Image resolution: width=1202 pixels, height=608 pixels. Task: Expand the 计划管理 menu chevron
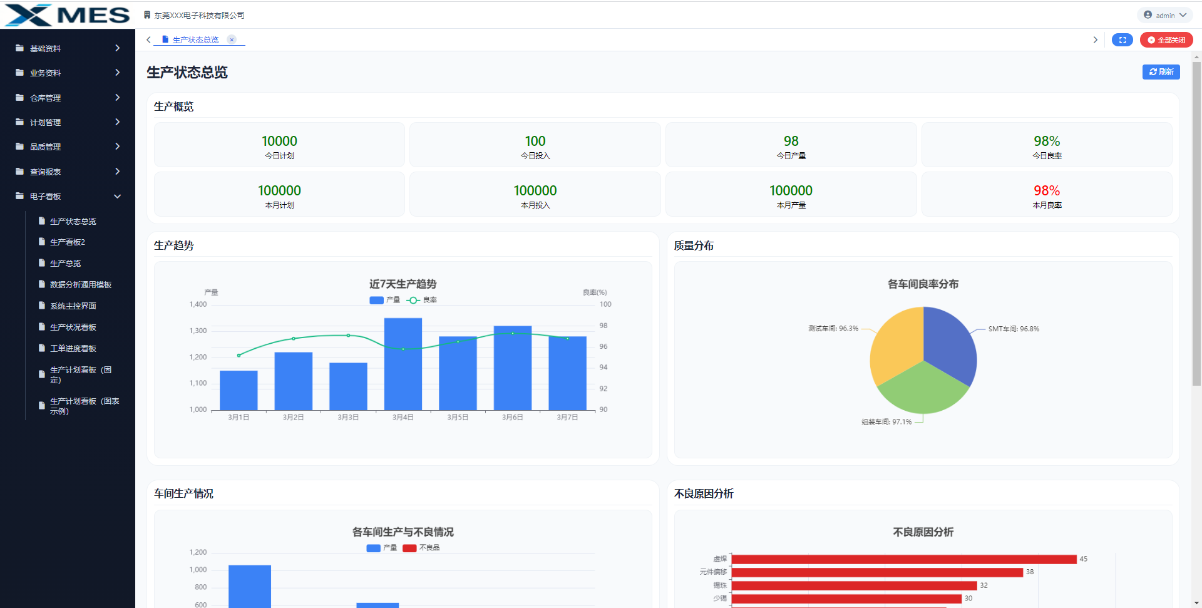[118, 122]
